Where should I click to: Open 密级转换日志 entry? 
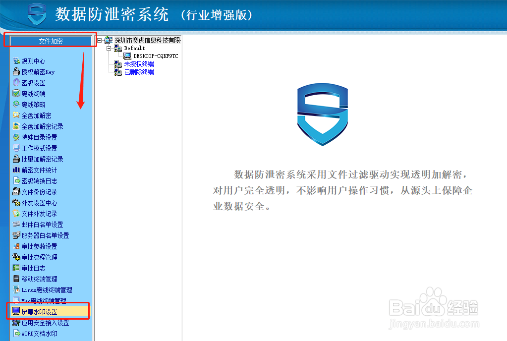point(40,181)
